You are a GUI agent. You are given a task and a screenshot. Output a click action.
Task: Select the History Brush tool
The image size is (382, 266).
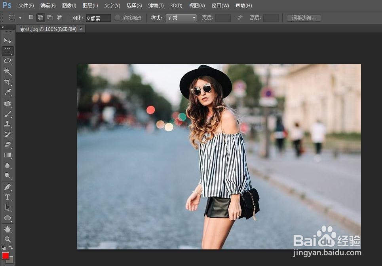(x=8, y=134)
